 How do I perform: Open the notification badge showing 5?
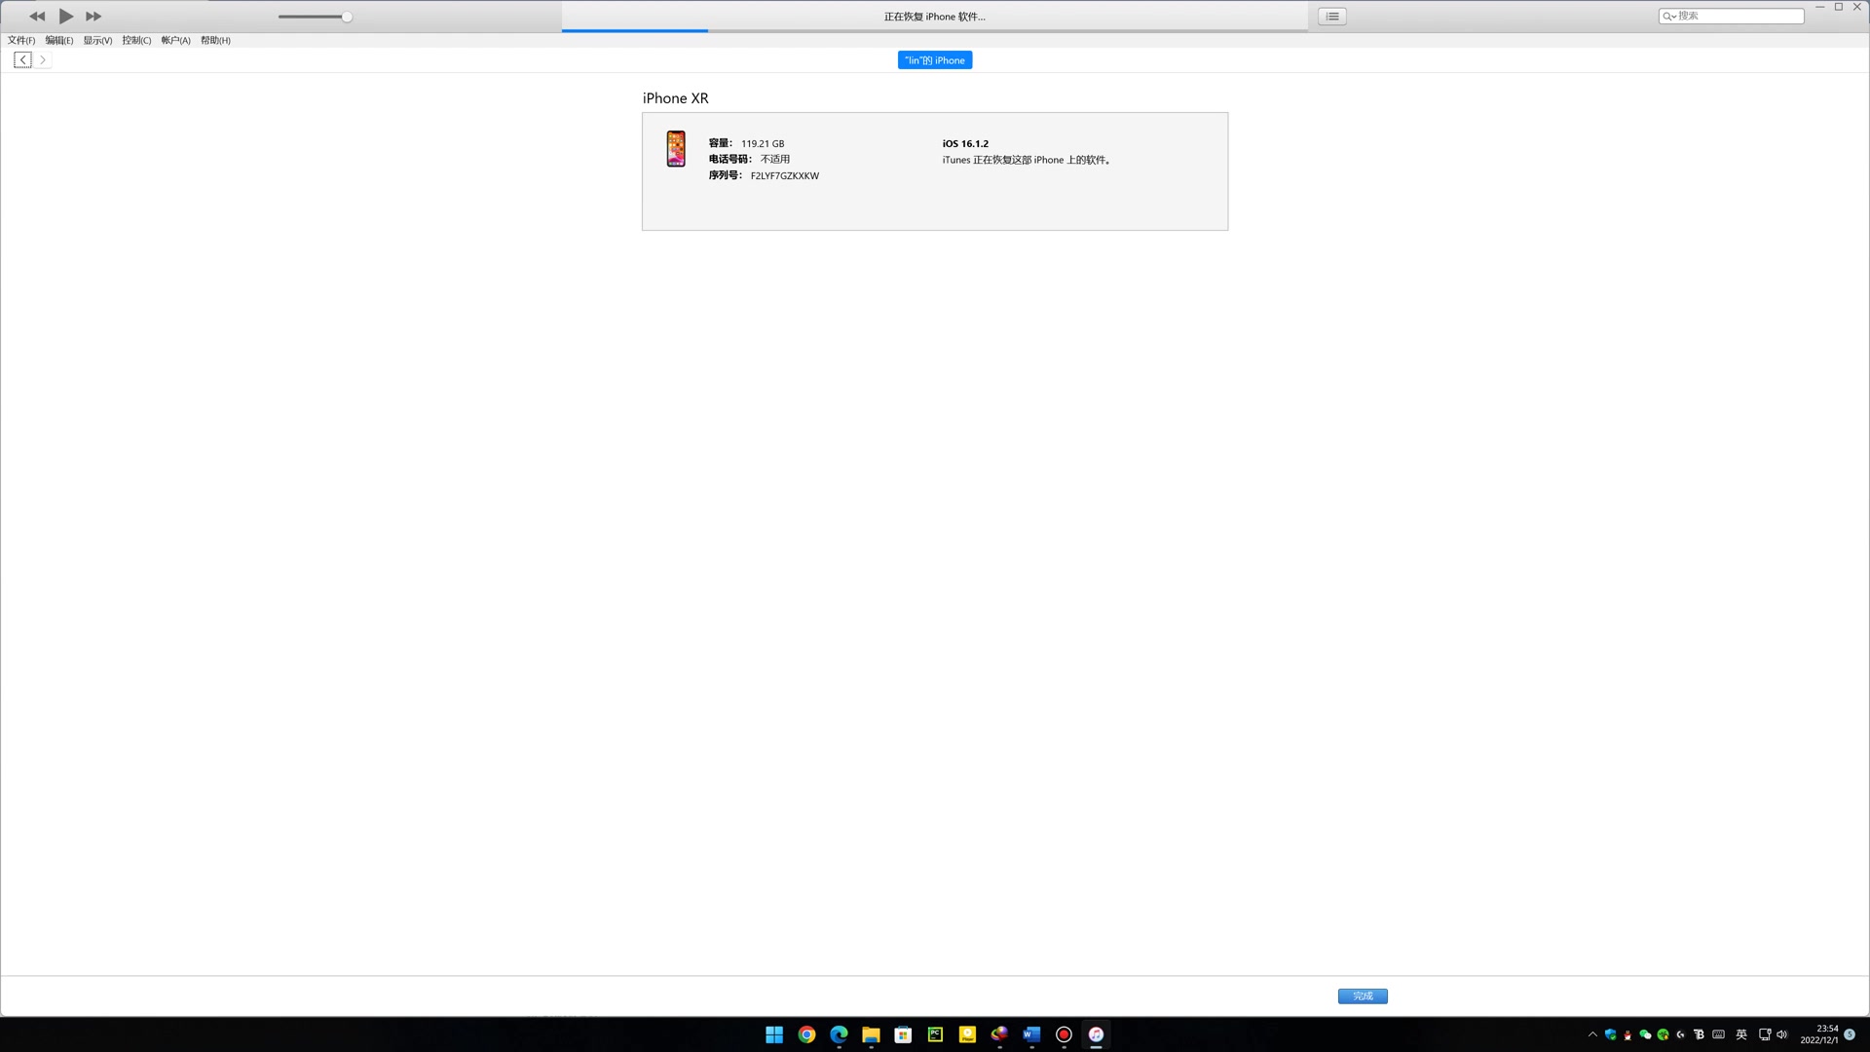(x=1850, y=1034)
